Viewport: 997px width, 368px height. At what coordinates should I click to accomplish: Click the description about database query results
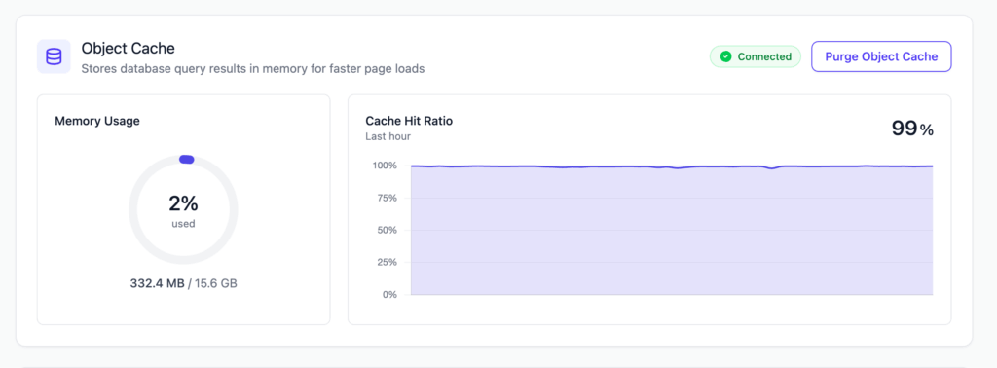(x=252, y=68)
